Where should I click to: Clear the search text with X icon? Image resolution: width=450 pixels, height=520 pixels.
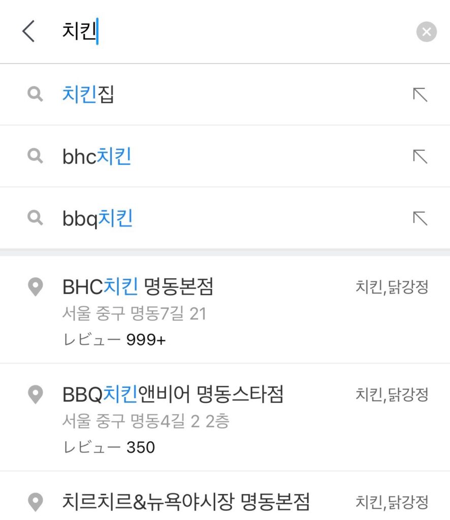[x=427, y=32]
